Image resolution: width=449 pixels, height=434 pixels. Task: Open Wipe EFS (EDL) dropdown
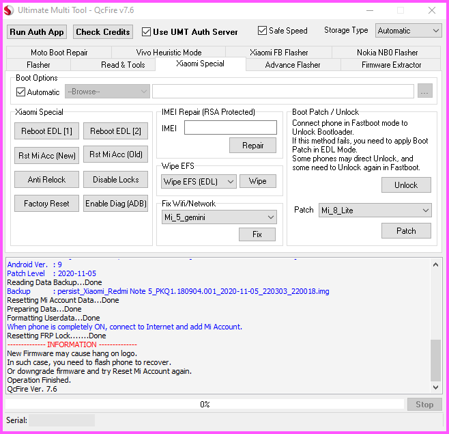[199, 182]
